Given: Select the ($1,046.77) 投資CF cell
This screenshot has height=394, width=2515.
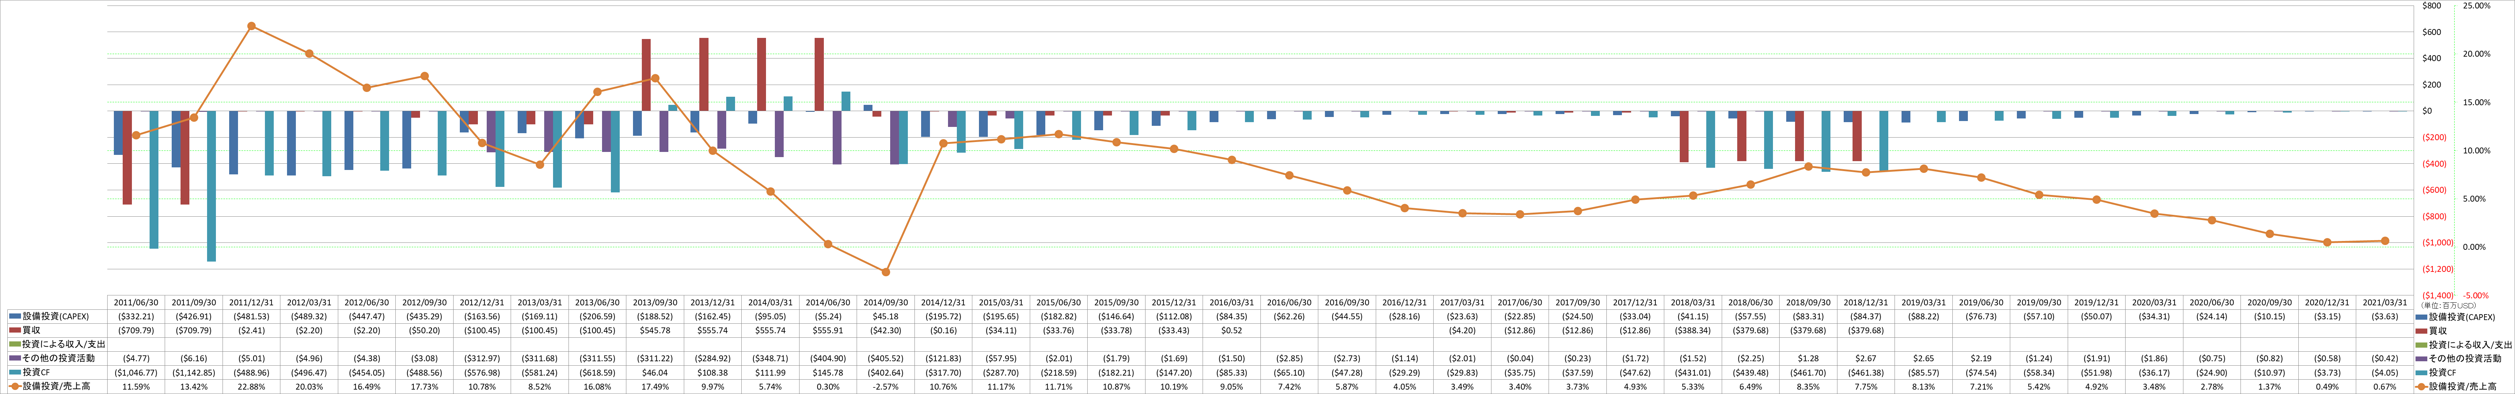Looking at the screenshot, I should click(136, 373).
